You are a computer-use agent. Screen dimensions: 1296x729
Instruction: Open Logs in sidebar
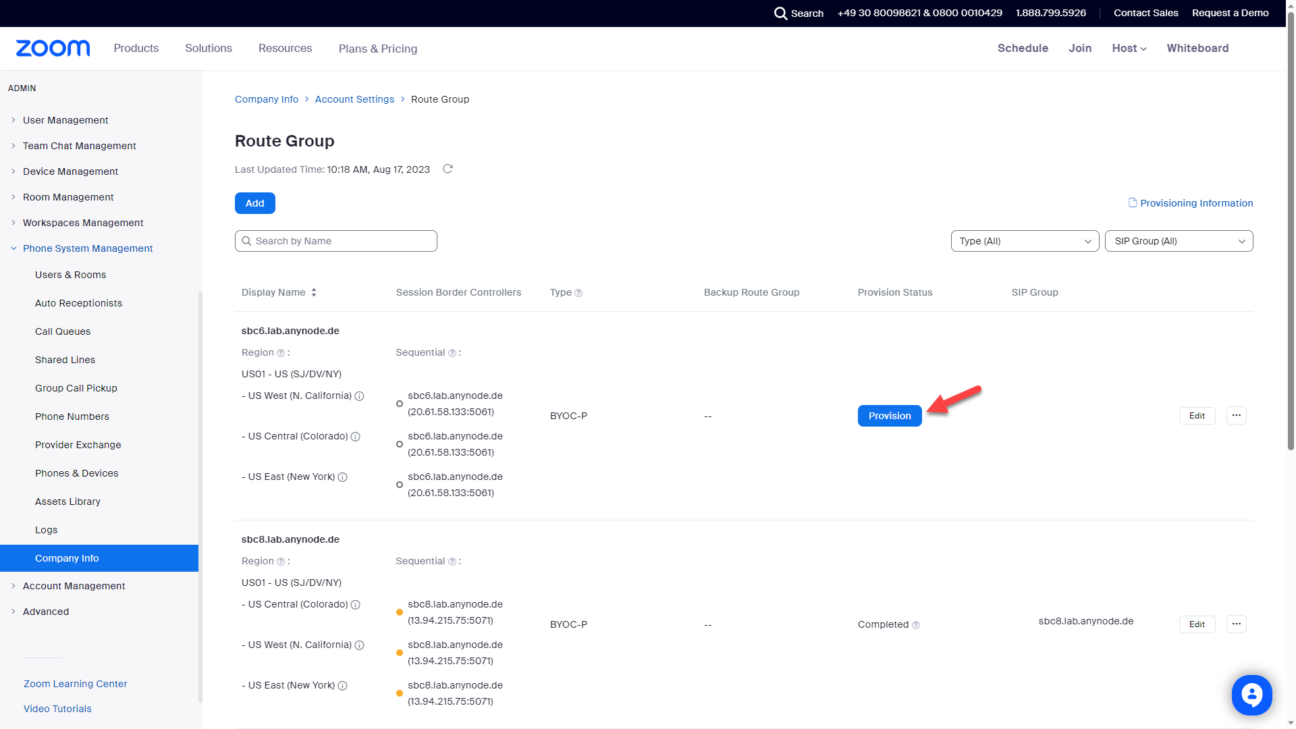tap(46, 530)
